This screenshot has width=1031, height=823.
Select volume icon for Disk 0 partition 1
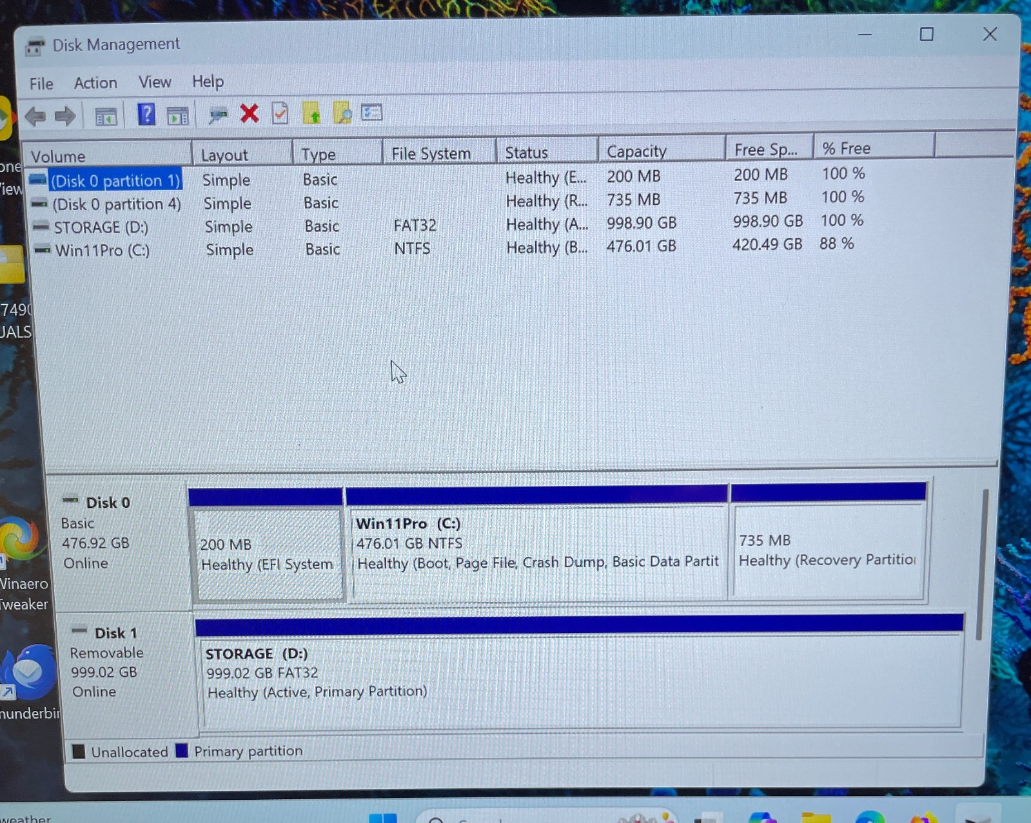(x=38, y=179)
